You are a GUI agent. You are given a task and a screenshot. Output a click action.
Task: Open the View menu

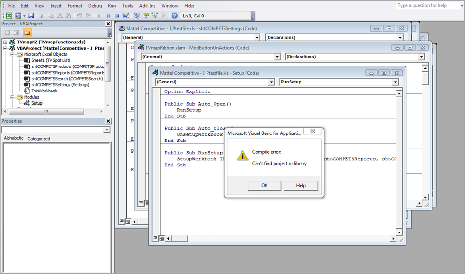click(x=39, y=6)
